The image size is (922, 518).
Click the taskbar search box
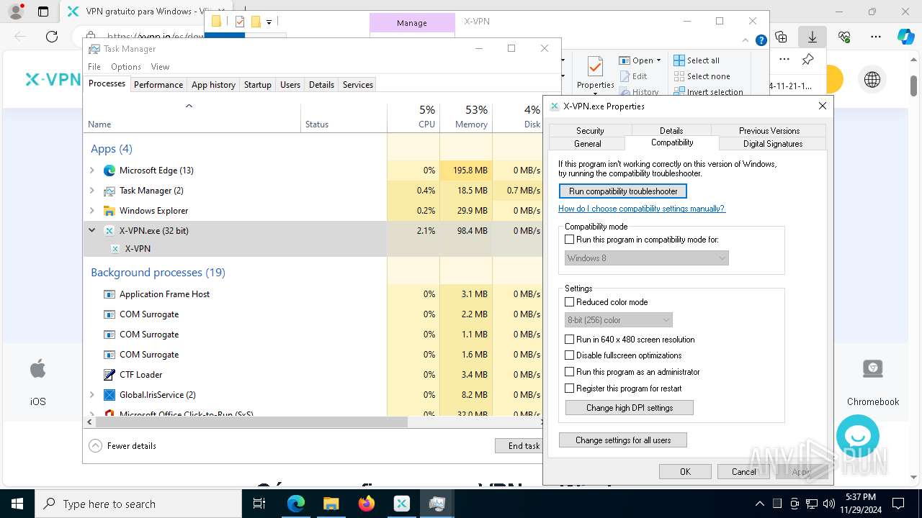tap(138, 504)
